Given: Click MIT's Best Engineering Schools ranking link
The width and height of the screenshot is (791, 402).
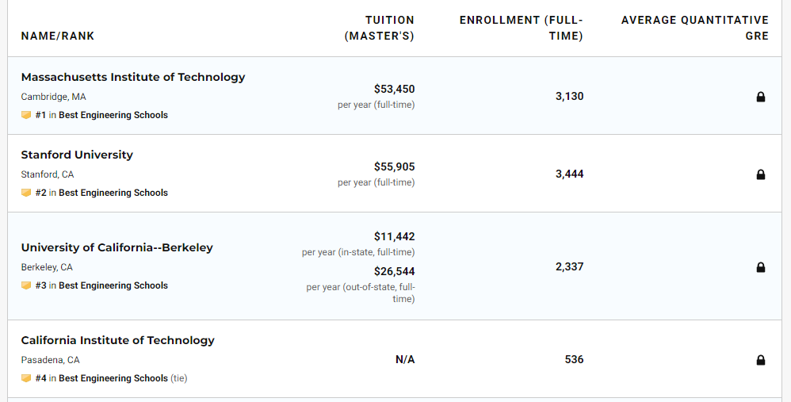Looking at the screenshot, I should pyautogui.click(x=113, y=115).
